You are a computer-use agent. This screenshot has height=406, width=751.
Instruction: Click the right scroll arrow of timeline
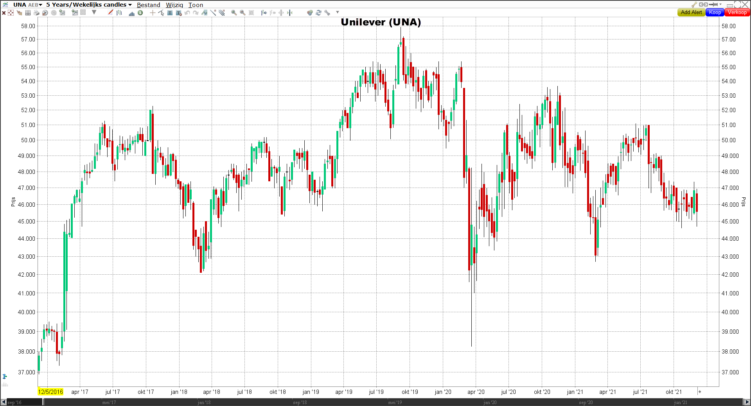click(747, 402)
